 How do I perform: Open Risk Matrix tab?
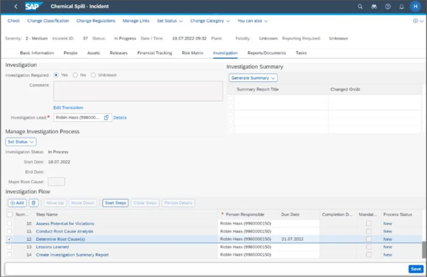(x=193, y=53)
